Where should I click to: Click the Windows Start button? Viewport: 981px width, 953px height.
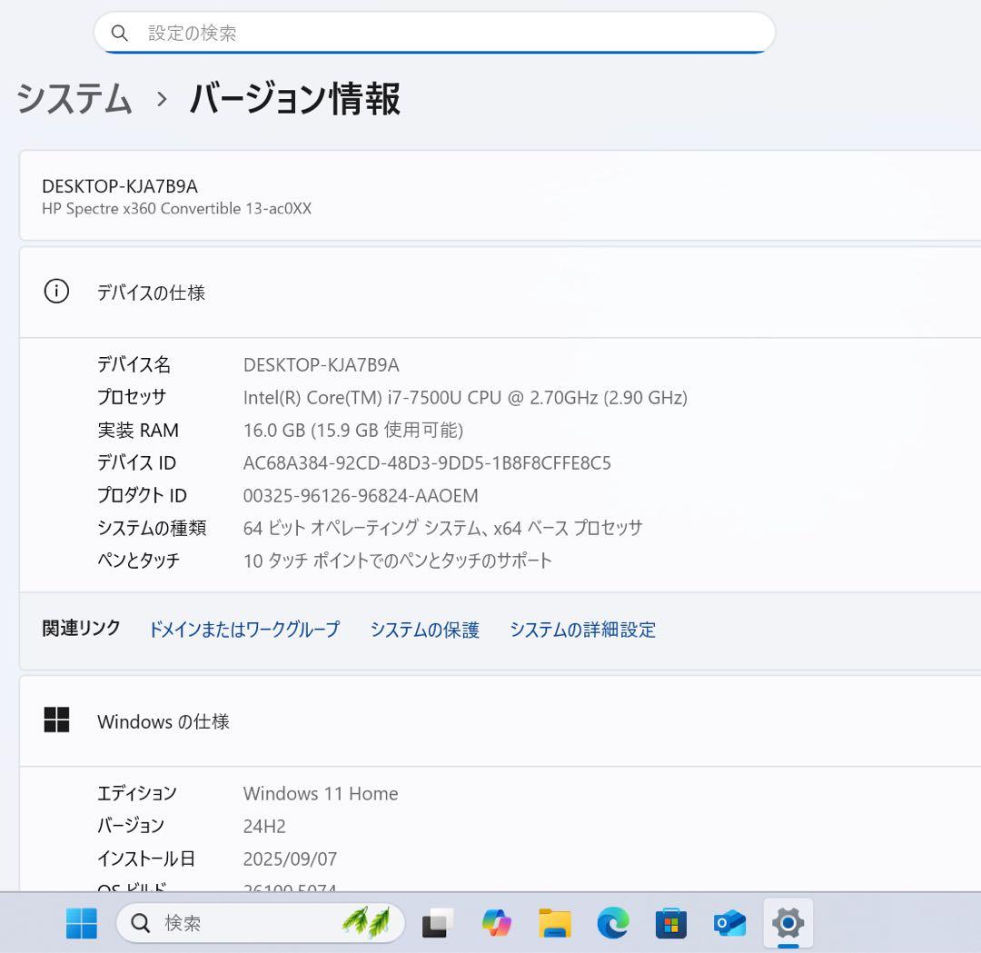coord(82,923)
